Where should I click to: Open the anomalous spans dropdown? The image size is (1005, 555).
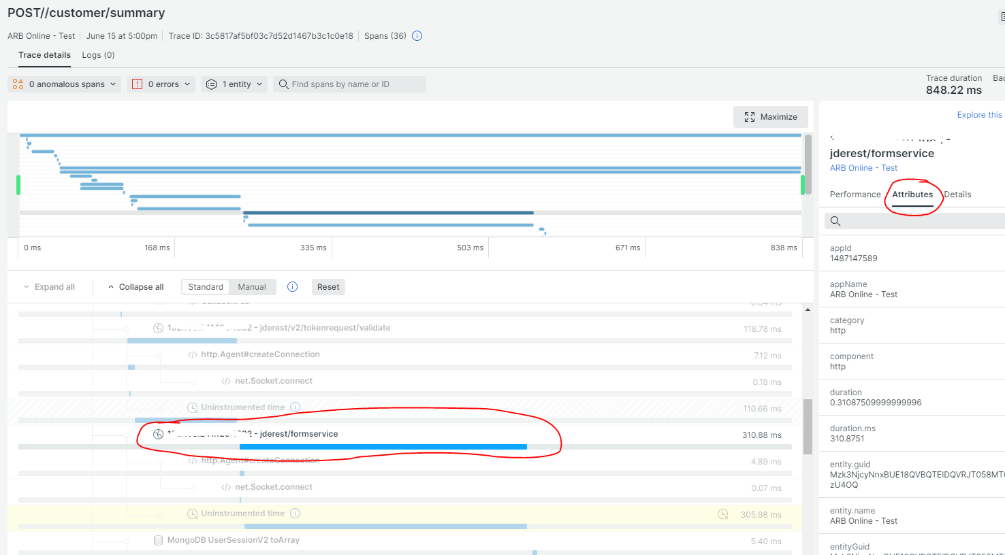coord(65,84)
